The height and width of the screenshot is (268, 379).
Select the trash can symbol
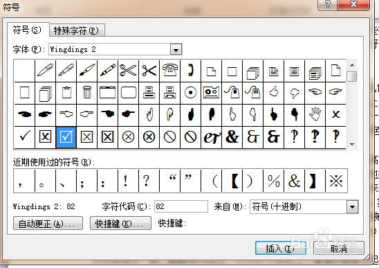(x=86, y=93)
